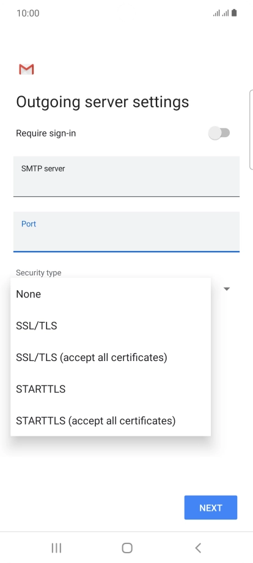Open the recent apps navigation icon
Viewport: 253px width, 563px height.
(x=56, y=548)
